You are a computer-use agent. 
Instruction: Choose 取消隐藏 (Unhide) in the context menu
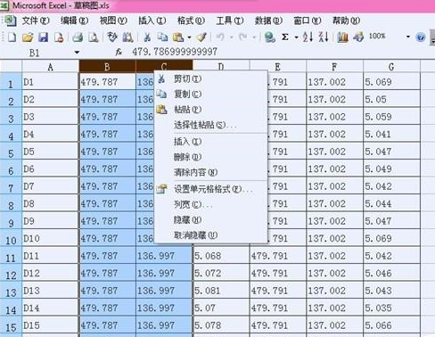(x=211, y=235)
